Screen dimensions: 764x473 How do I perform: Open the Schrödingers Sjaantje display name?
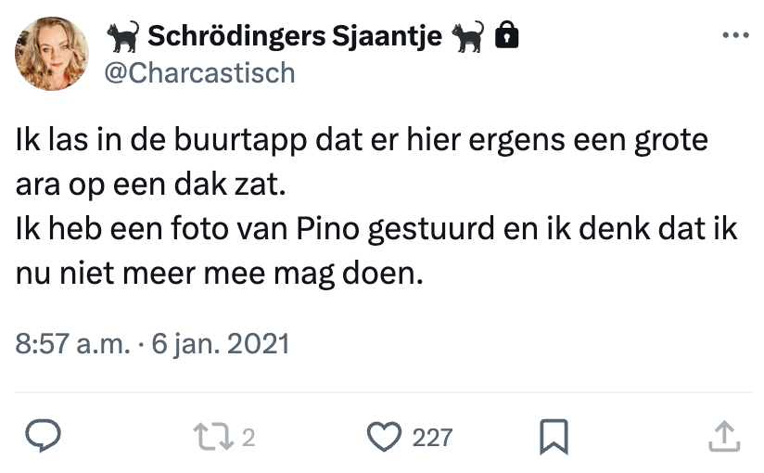tap(295, 36)
